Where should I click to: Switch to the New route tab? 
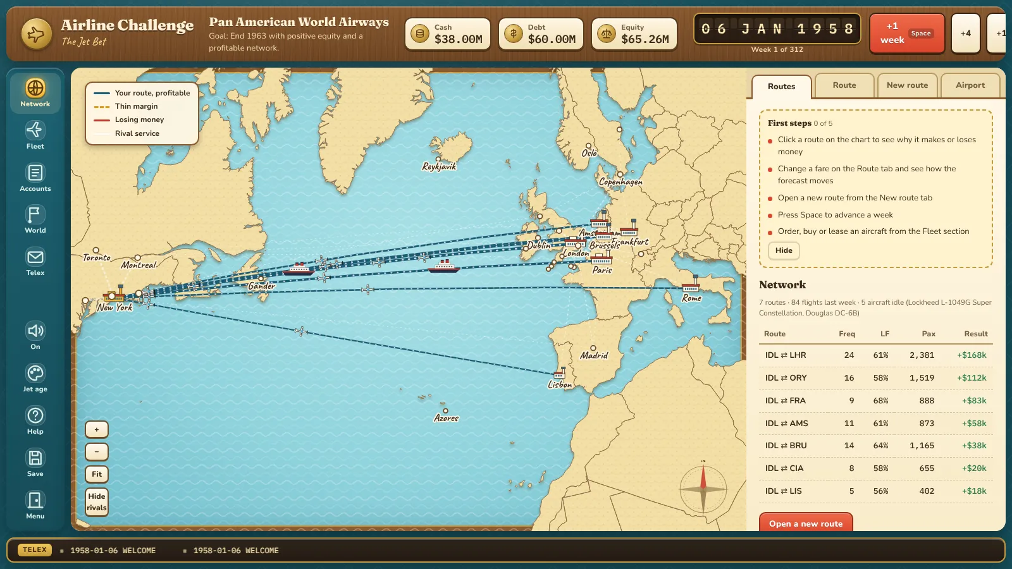pos(908,85)
